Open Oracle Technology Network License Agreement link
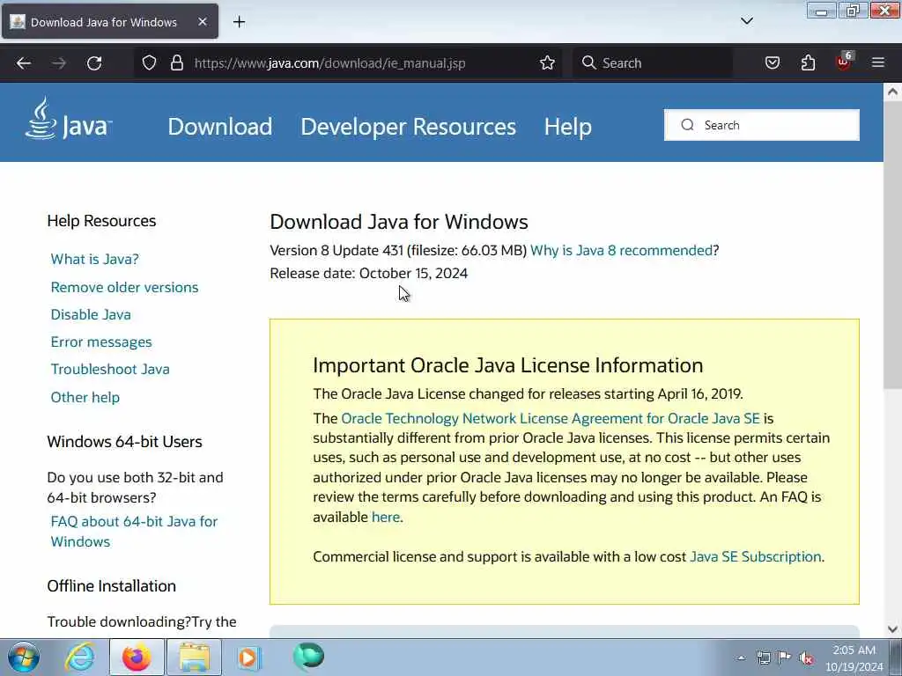Image resolution: width=902 pixels, height=676 pixels. [x=551, y=418]
